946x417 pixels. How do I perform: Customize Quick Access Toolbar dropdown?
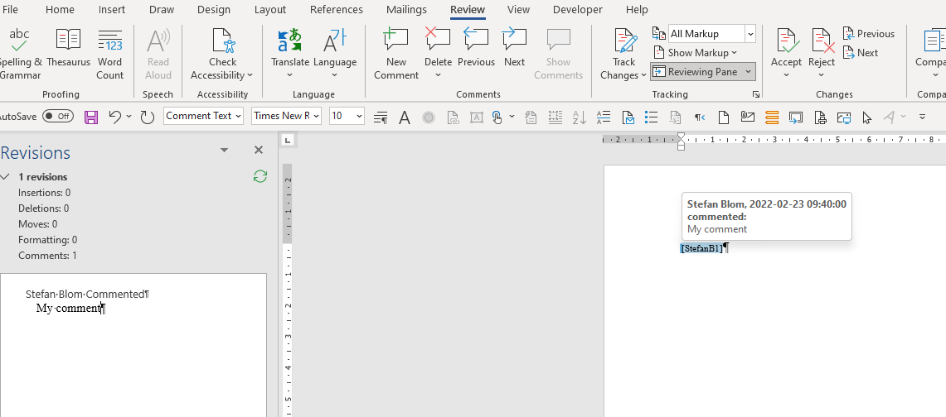922,117
